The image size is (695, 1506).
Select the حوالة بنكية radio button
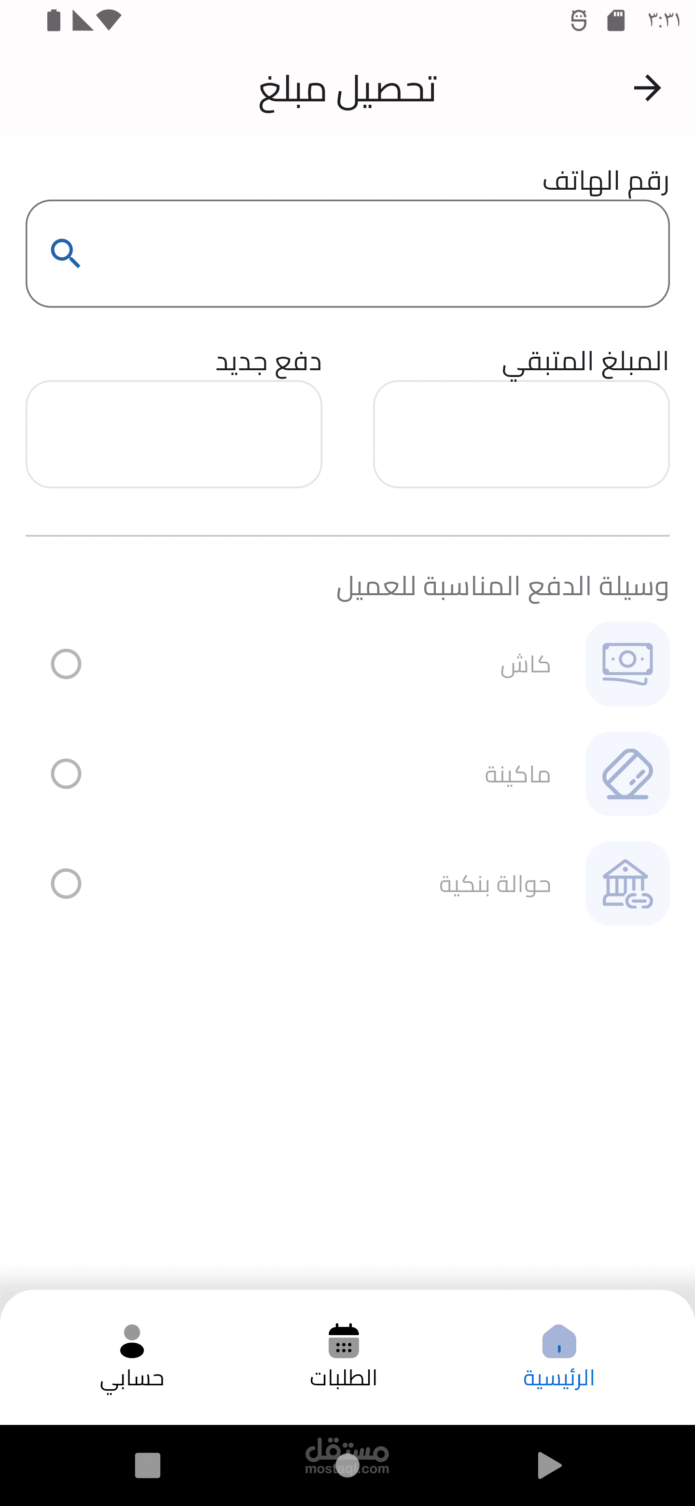click(66, 883)
